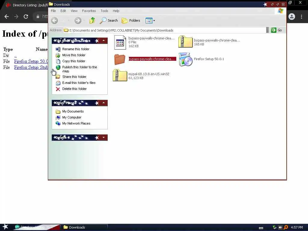308x231 pixels.
Task: Toggle the Folders pane button
Action: pyautogui.click(x=131, y=20)
